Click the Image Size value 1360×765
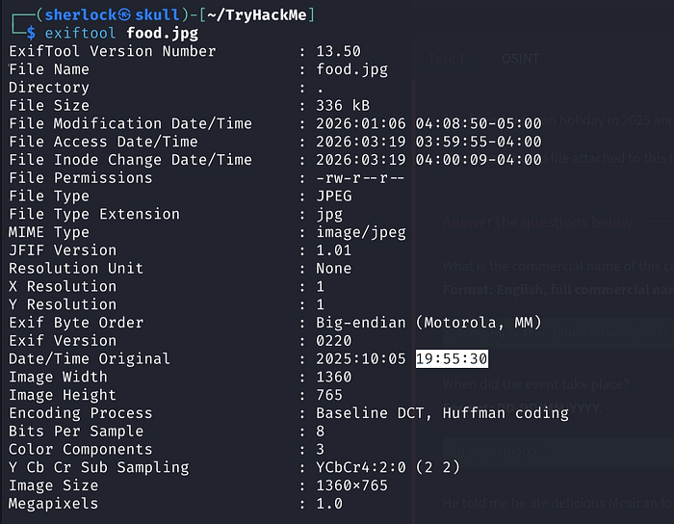674x524 pixels. tap(351, 485)
